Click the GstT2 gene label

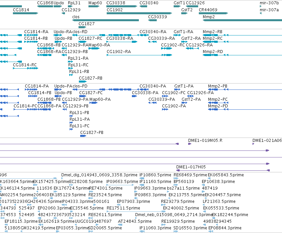187,10
